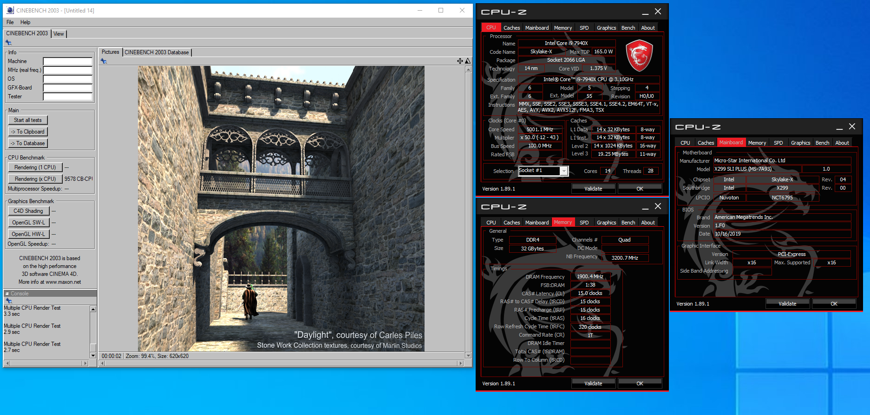Click the 9578 CB-CPU score text
Screen dimensions: 870x415
(x=78, y=179)
